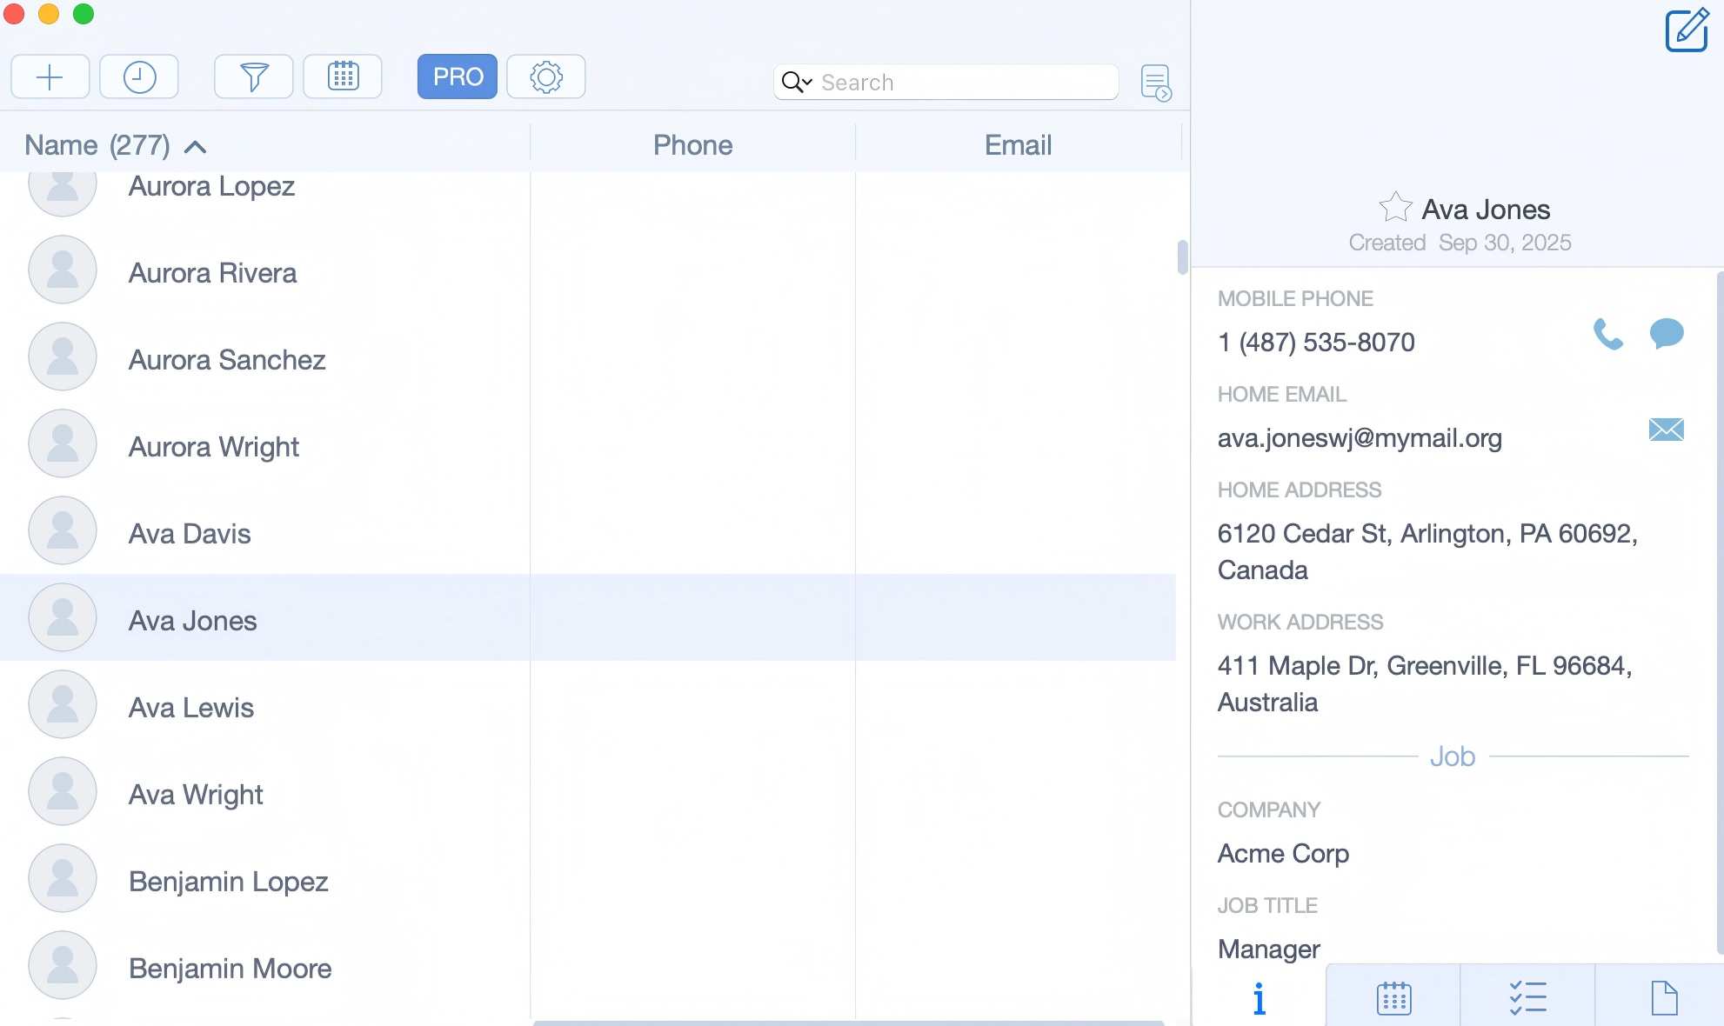This screenshot has width=1724, height=1026.
Task: Collapse the Name column sort order
Action: 196,148
